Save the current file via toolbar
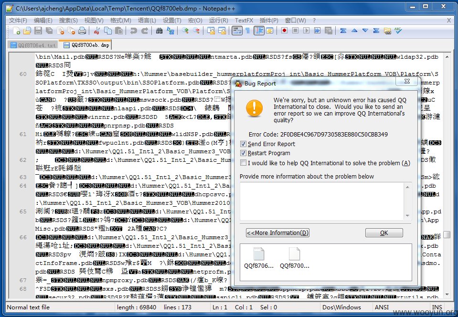The width and height of the screenshot is (458, 317). [38, 31]
